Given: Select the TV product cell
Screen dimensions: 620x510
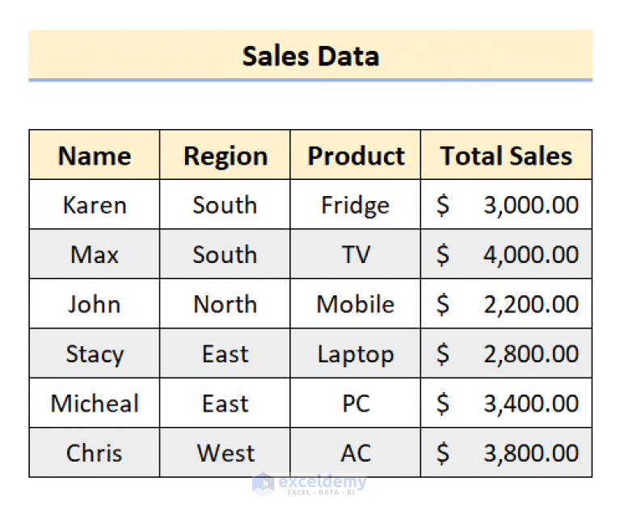Looking at the screenshot, I should pyautogui.click(x=356, y=254).
